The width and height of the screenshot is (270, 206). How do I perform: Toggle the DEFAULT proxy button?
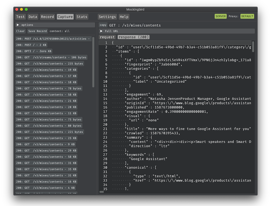click(247, 16)
